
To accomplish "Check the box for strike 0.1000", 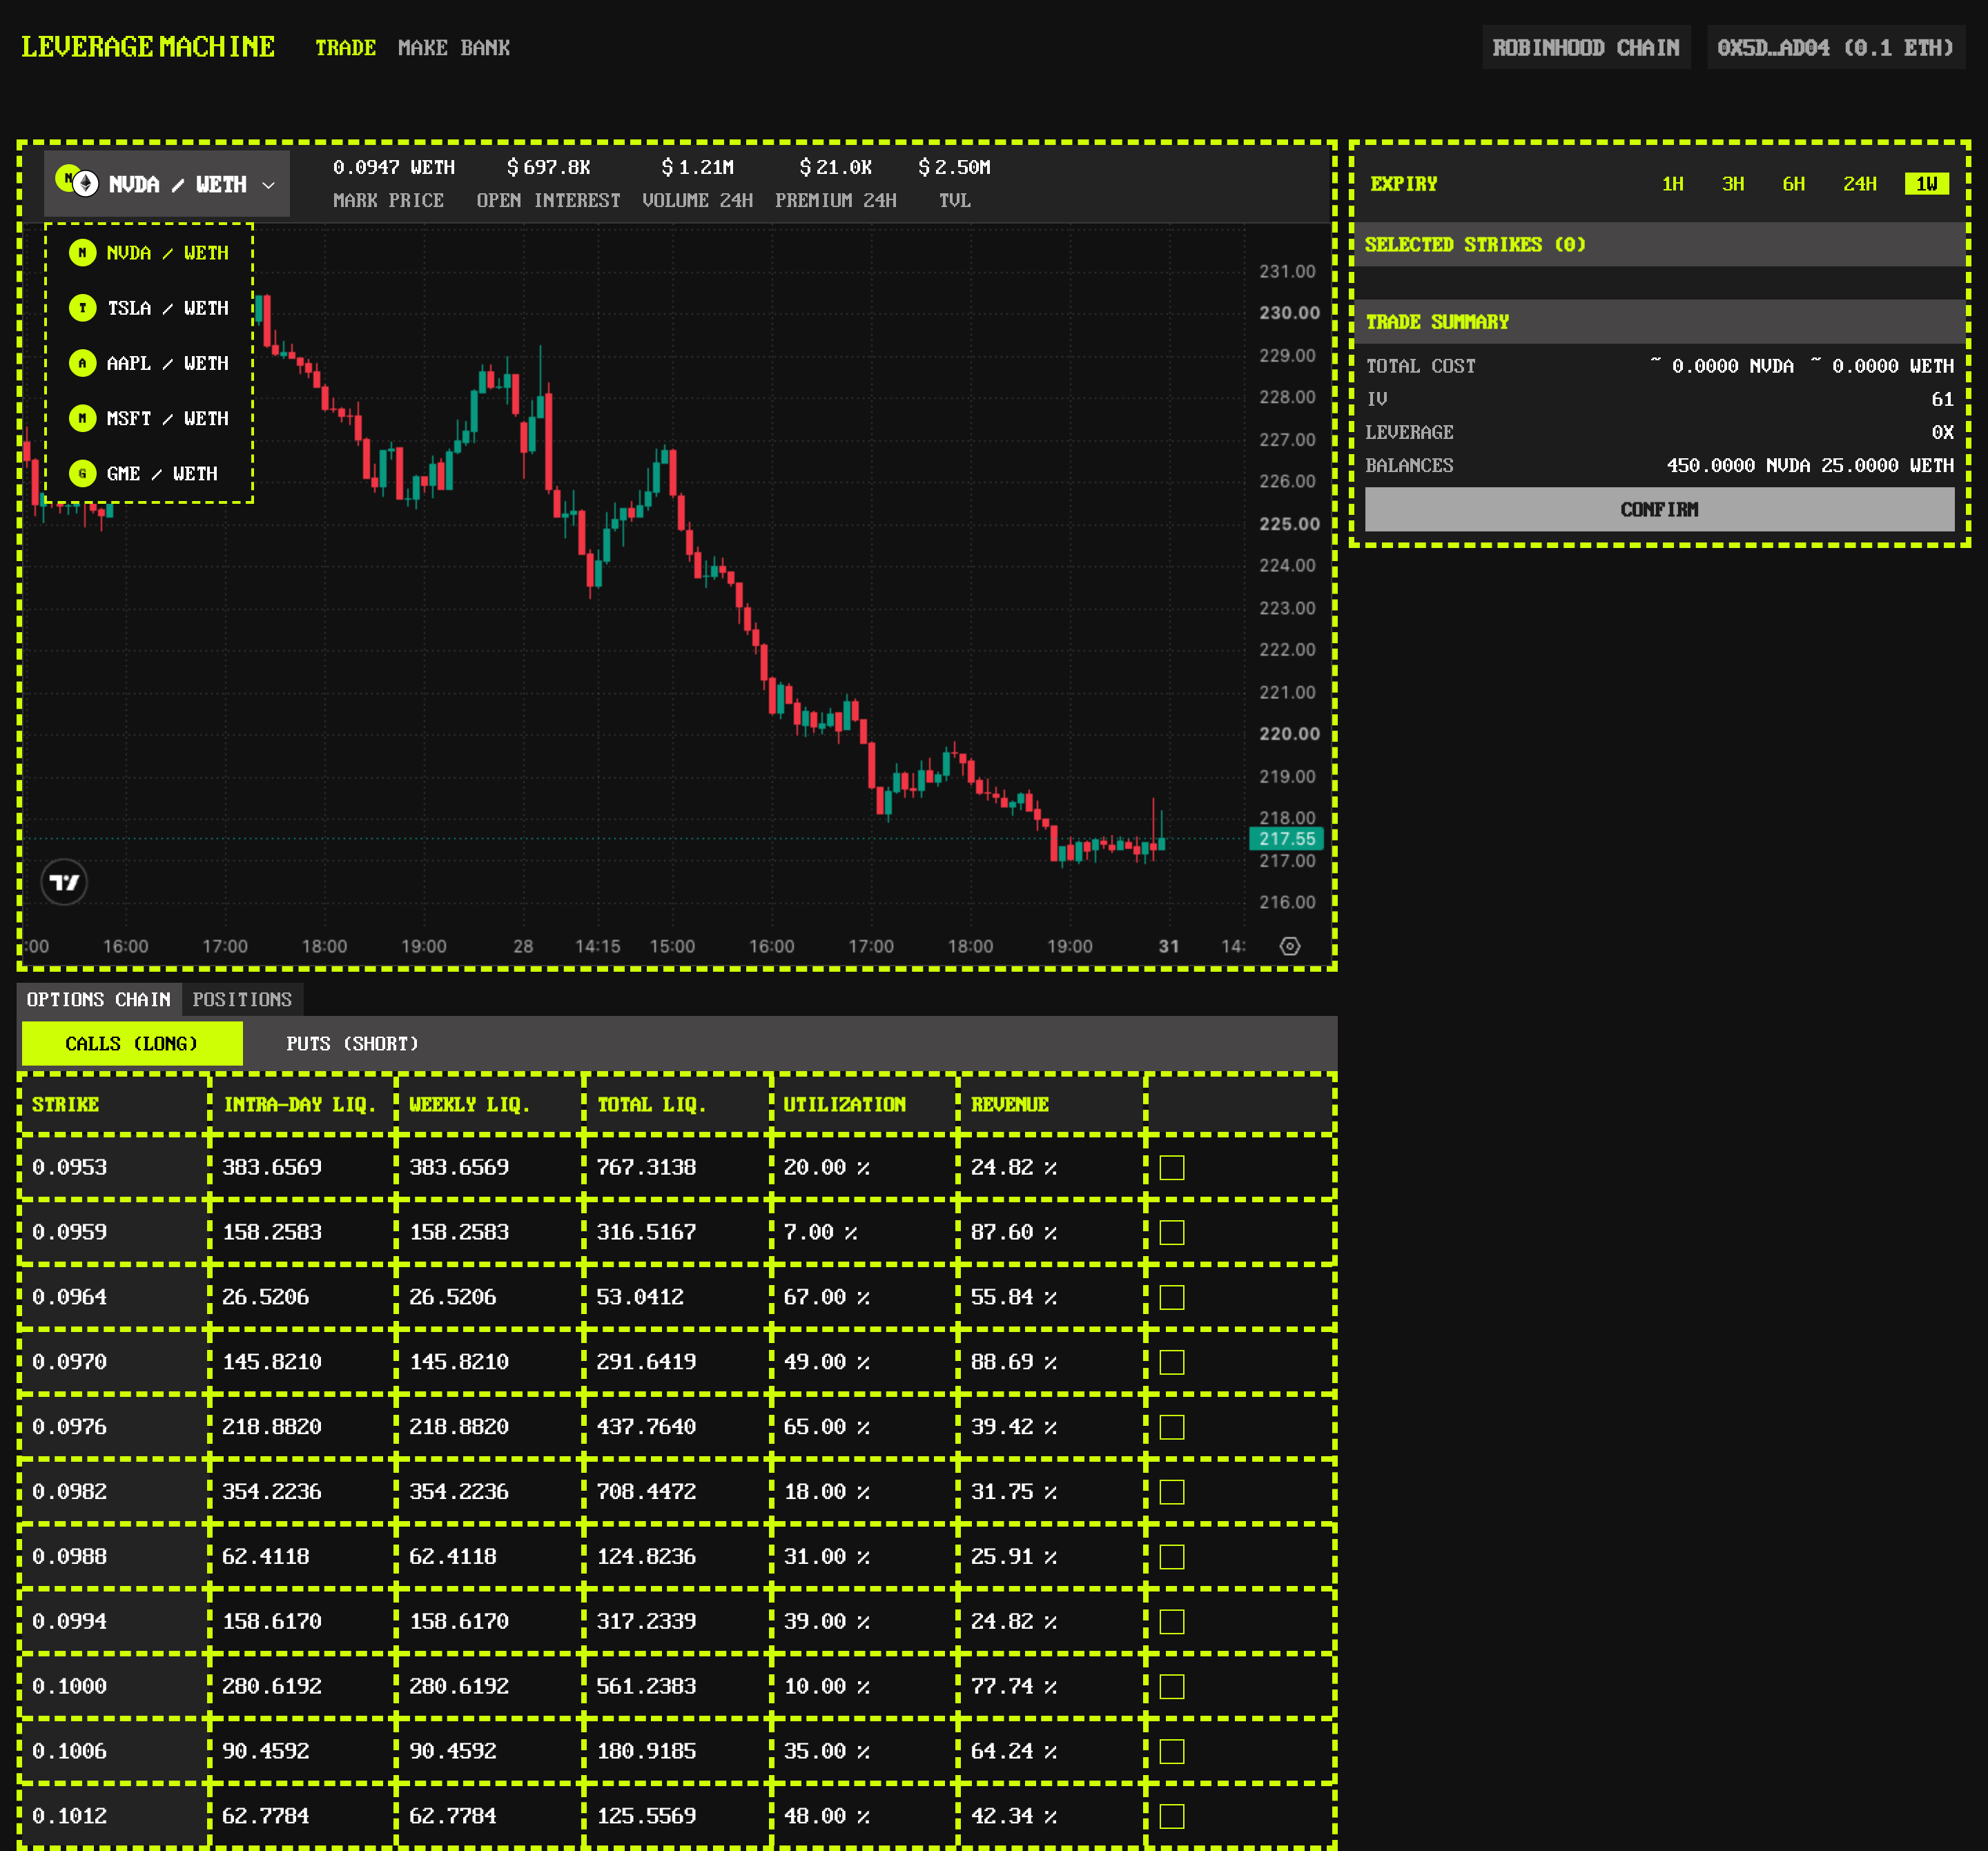I will pyautogui.click(x=1172, y=1687).
